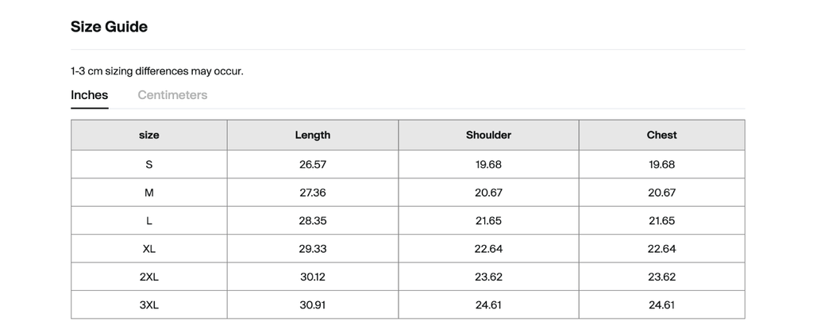This screenshot has height=329, width=813.
Task: Click the Length column header
Action: tap(312, 135)
